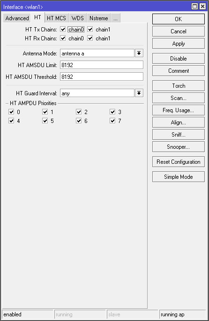Screen dimensions: 209x321
Task: Click the 'running ap' status bar entry
Action: (182, 314)
